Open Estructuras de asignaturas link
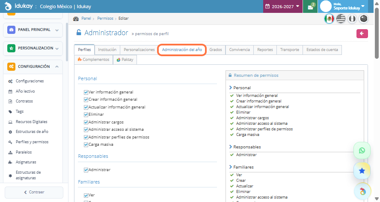 point(28,175)
